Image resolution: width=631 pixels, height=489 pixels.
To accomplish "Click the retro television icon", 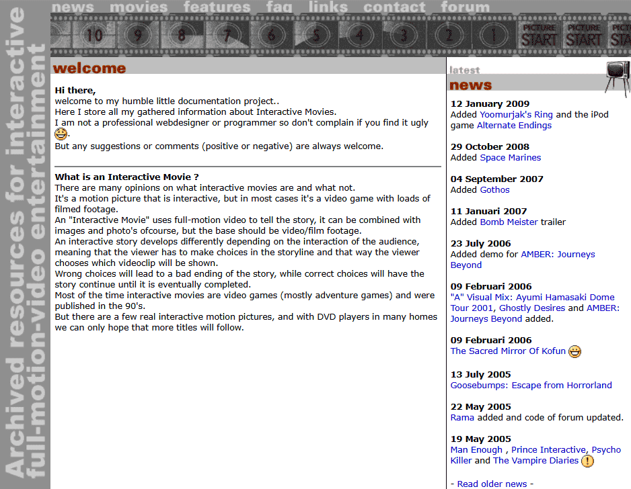I will point(618,77).
